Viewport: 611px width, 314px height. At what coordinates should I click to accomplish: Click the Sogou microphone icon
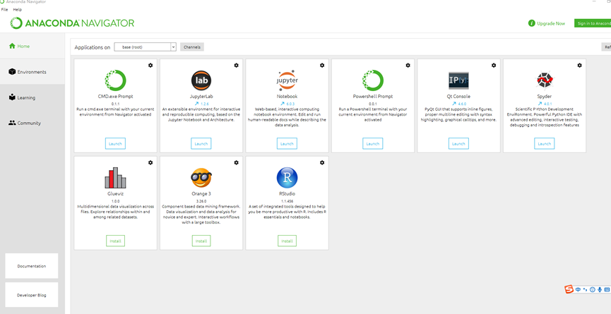[x=600, y=289]
